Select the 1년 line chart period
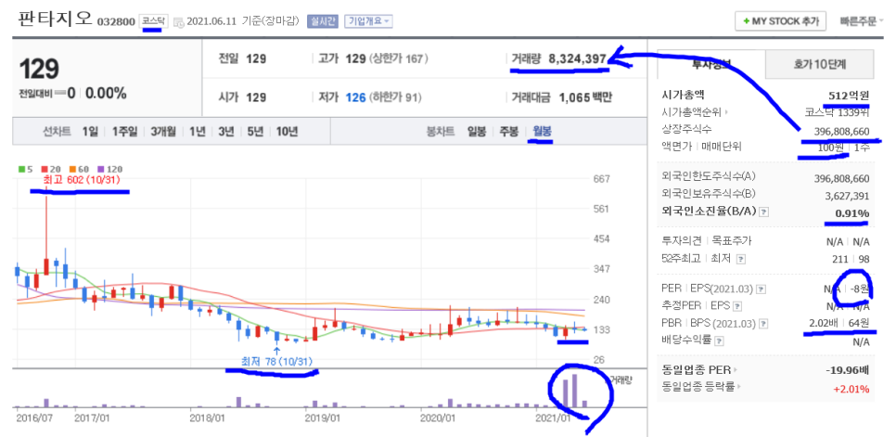The image size is (896, 437). (x=198, y=131)
